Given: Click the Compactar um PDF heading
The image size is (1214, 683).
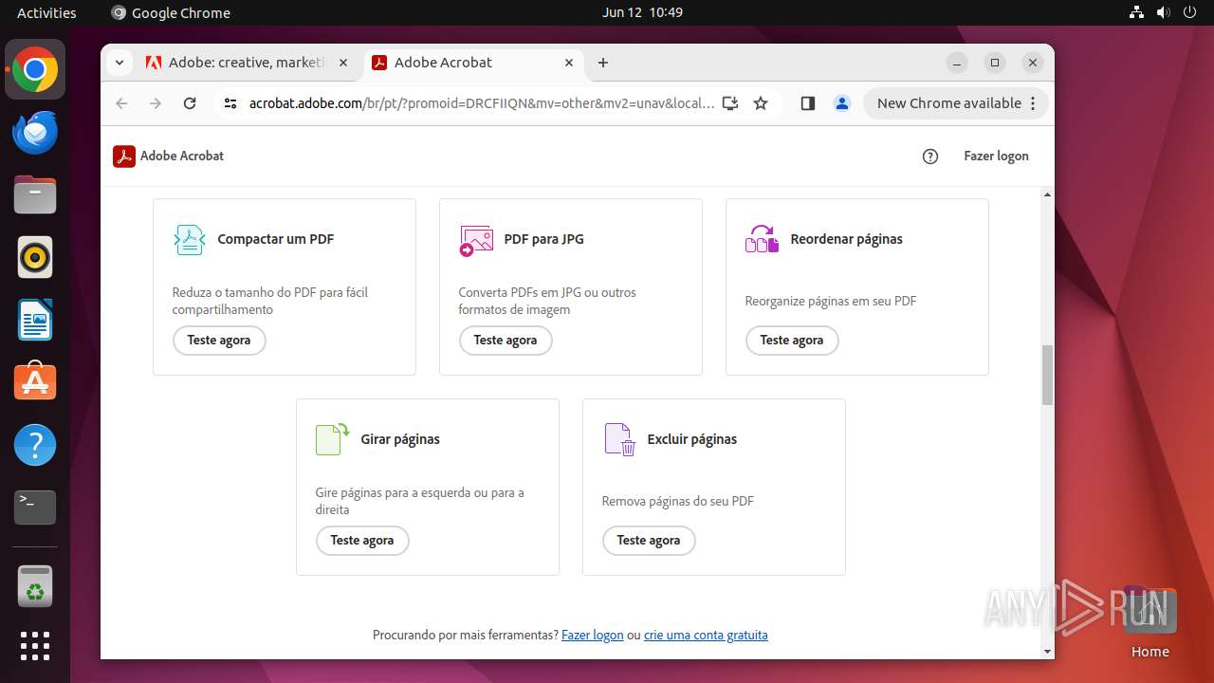Looking at the screenshot, I should [x=276, y=239].
